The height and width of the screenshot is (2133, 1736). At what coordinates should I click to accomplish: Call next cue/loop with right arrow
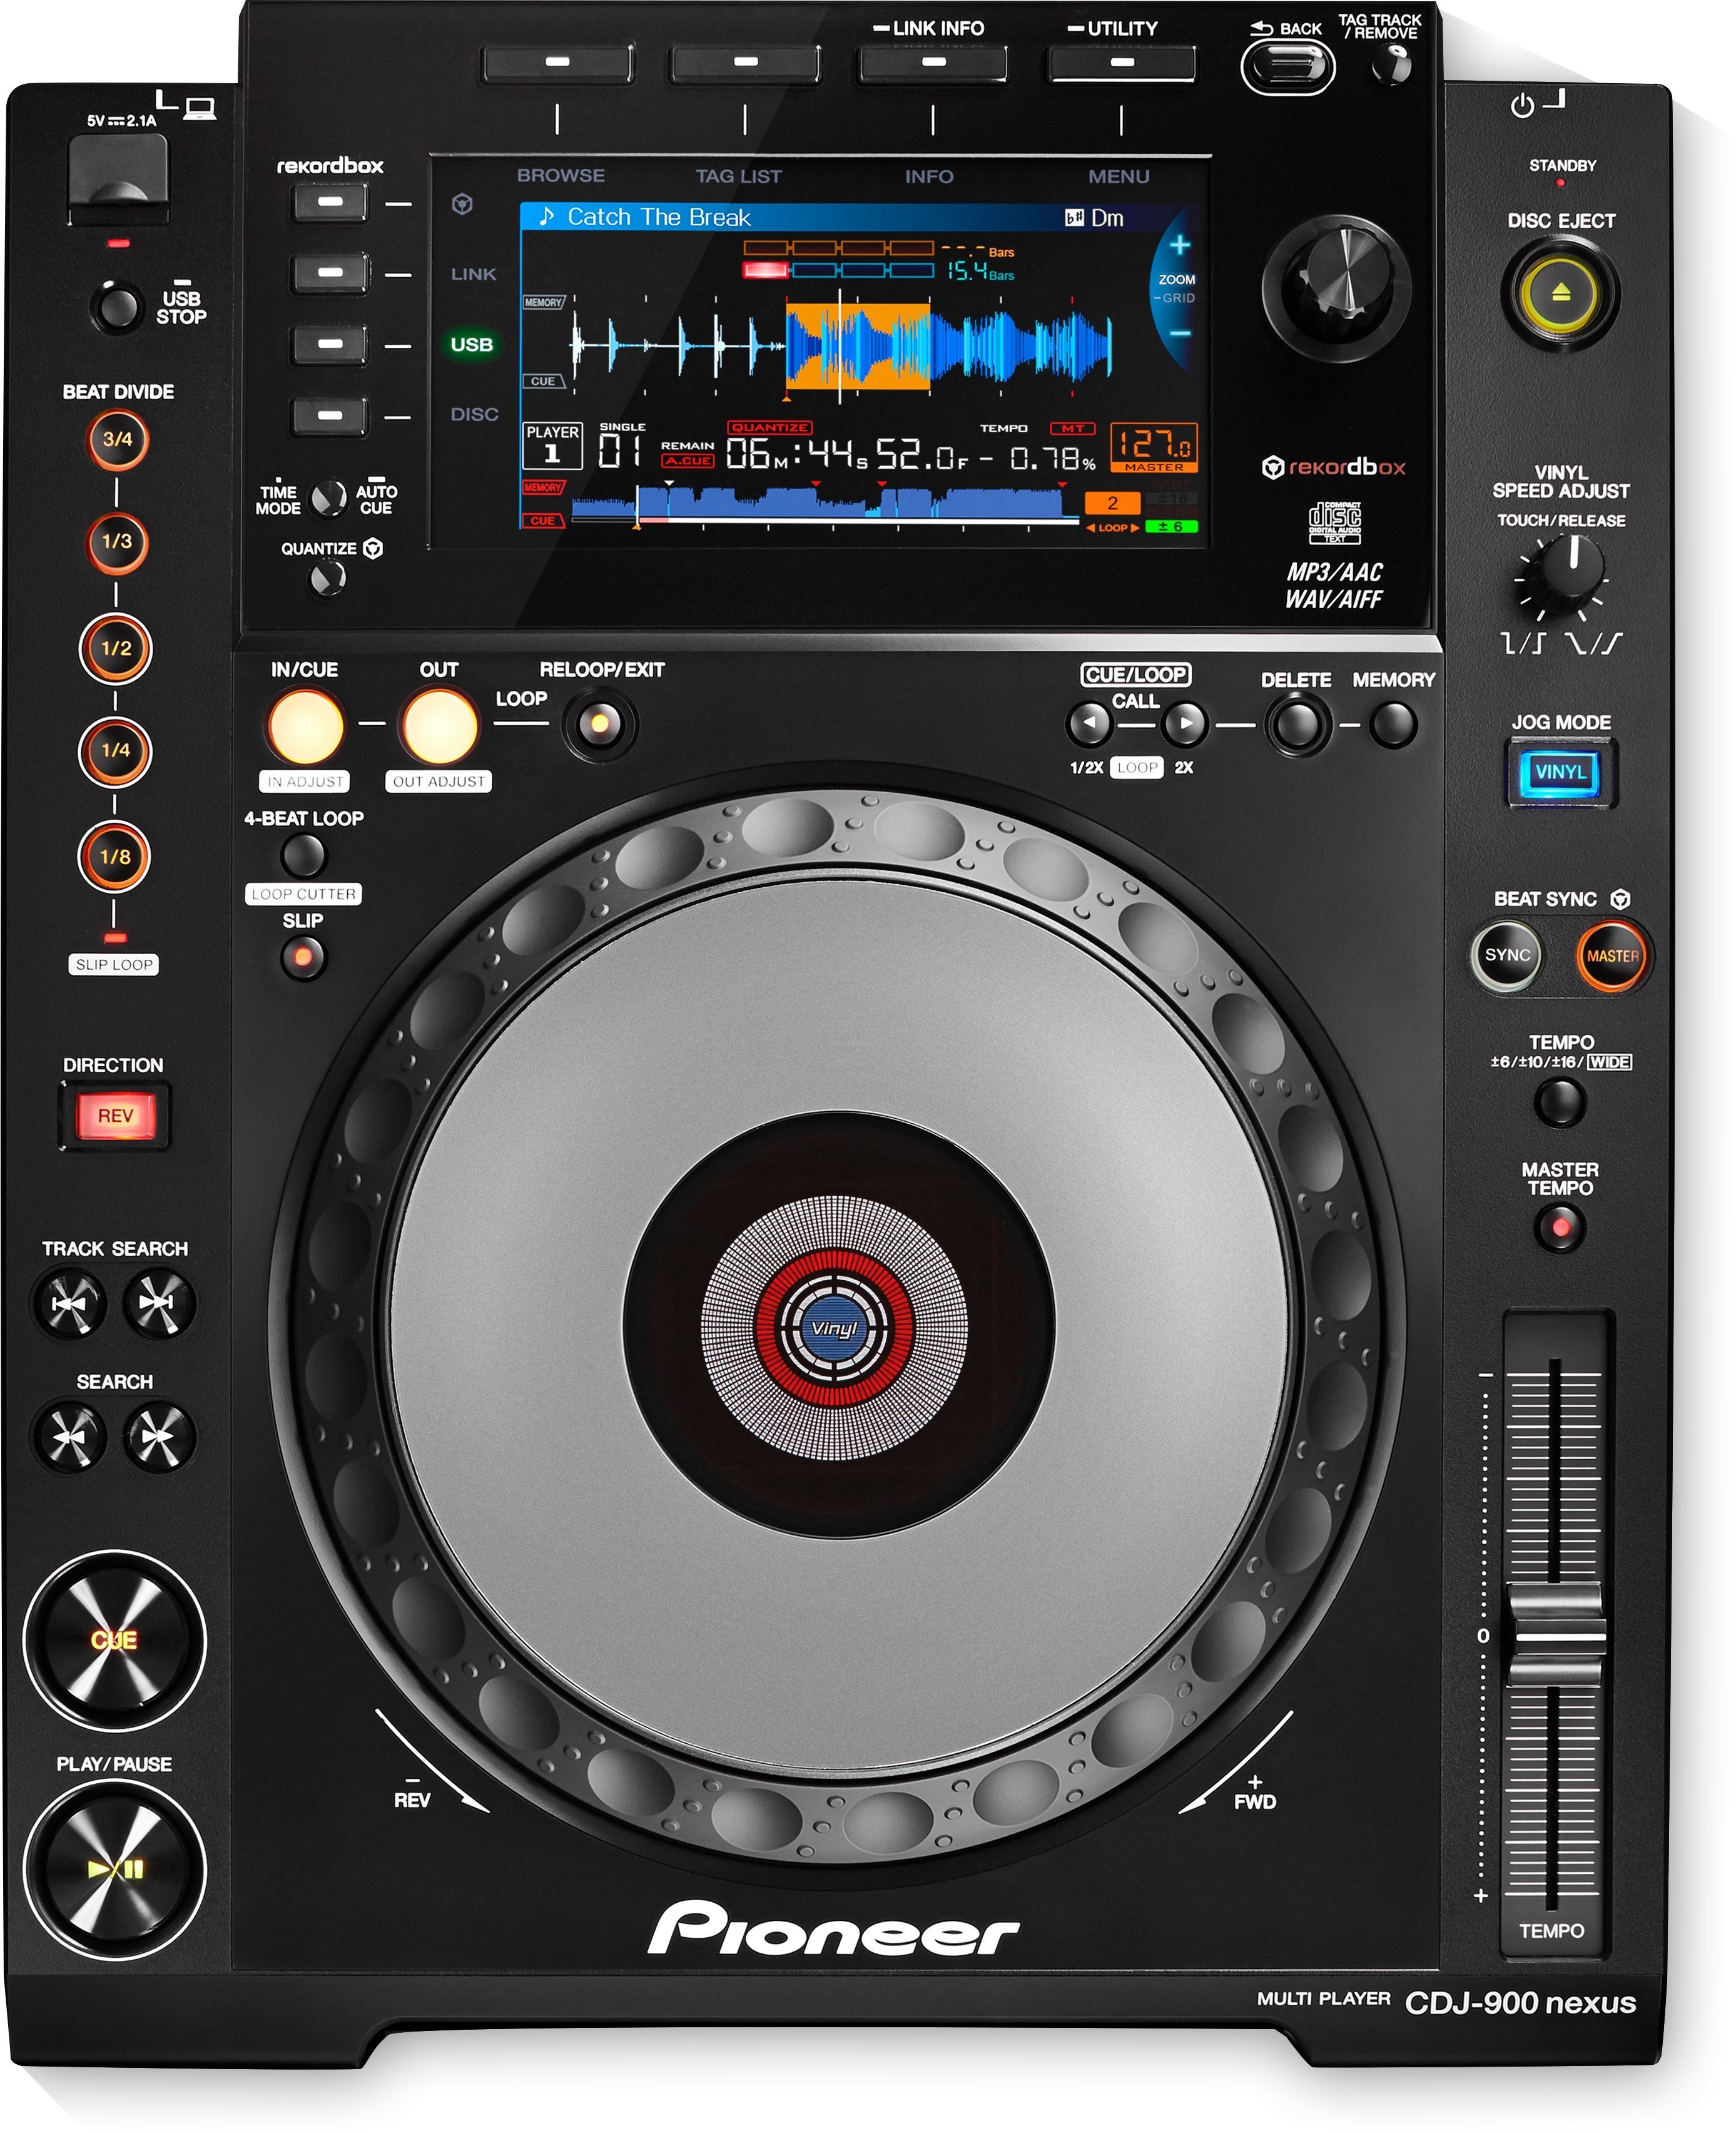[x=1185, y=723]
